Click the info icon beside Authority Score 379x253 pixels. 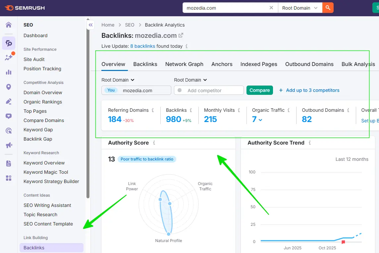click(x=154, y=143)
